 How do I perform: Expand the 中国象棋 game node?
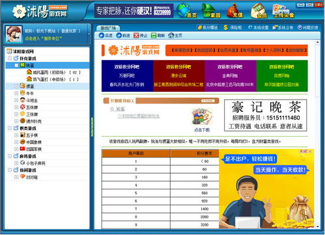click(x=16, y=142)
